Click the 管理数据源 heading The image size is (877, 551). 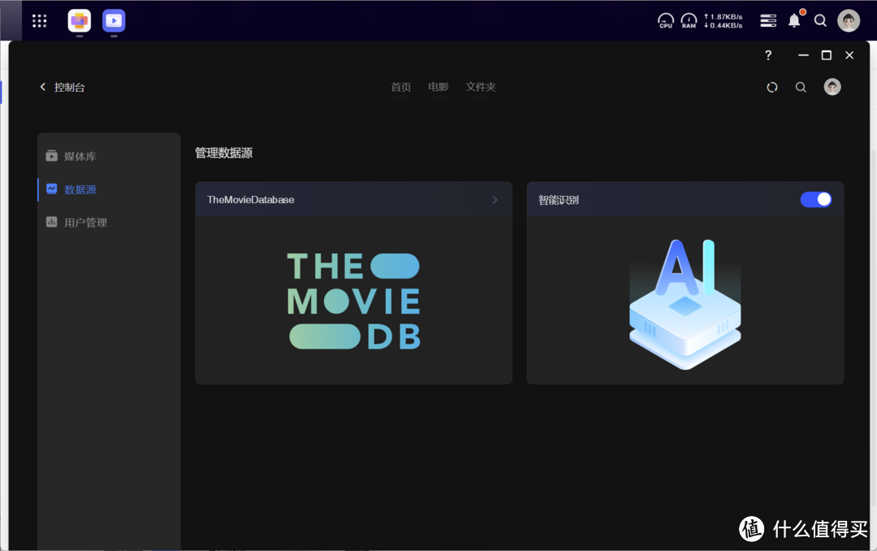(224, 153)
